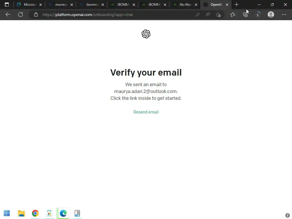Open the notification badge showing 2

coord(287,215)
